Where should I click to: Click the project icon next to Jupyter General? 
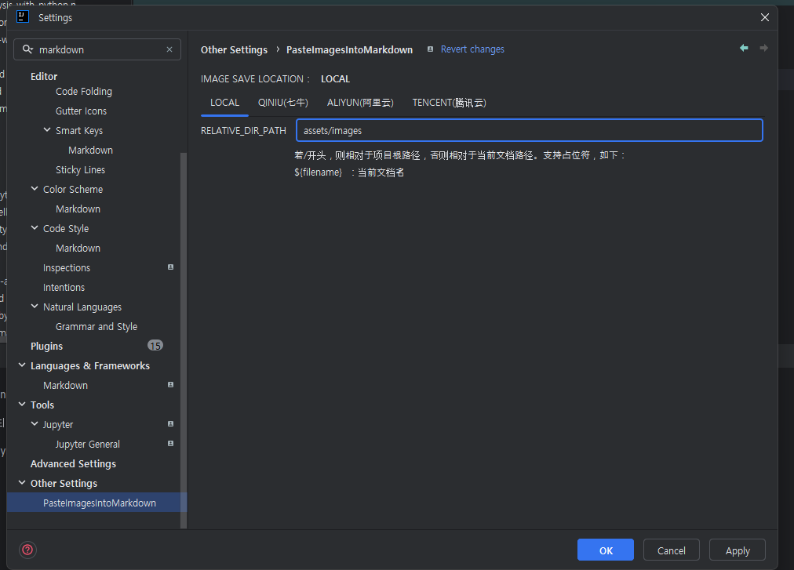[x=170, y=444]
